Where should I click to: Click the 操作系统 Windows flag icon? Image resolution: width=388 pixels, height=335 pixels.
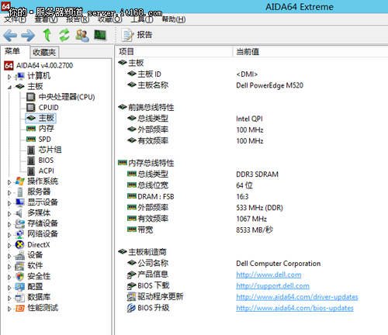(x=20, y=181)
